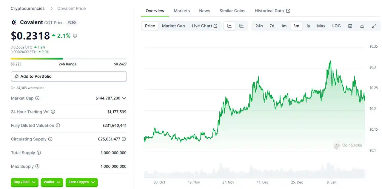Switch to Similar Coins tab

232,11
